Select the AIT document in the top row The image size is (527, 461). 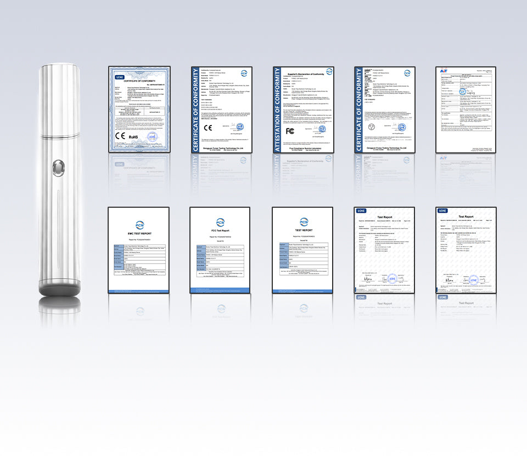coord(466,110)
